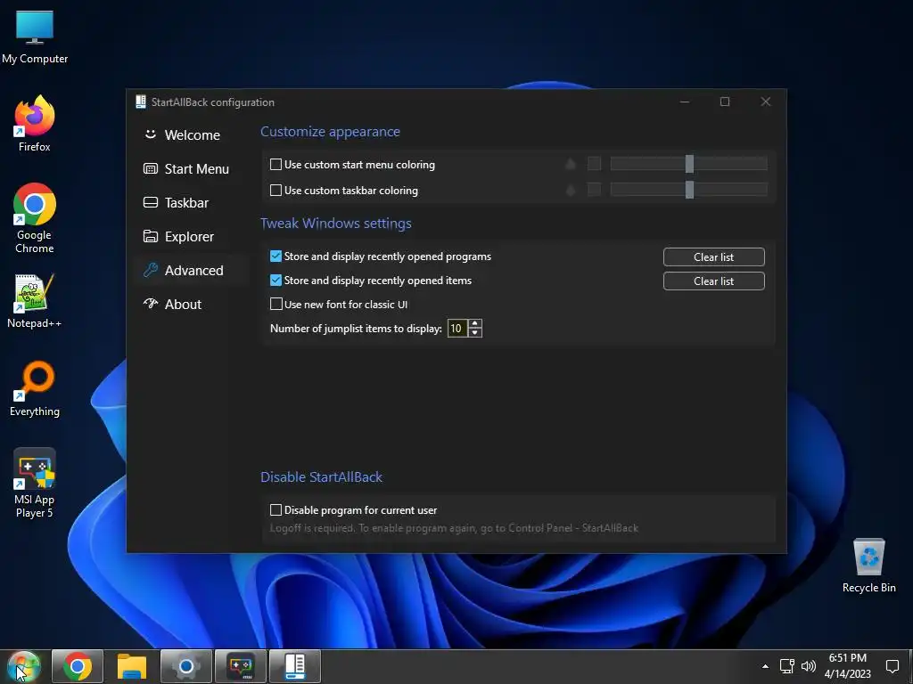Select the Firefox desktop shortcut
This screenshot has width=913, height=684.
35,124
